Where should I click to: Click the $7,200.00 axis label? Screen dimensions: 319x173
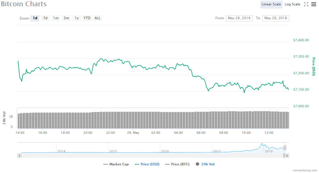301,73
